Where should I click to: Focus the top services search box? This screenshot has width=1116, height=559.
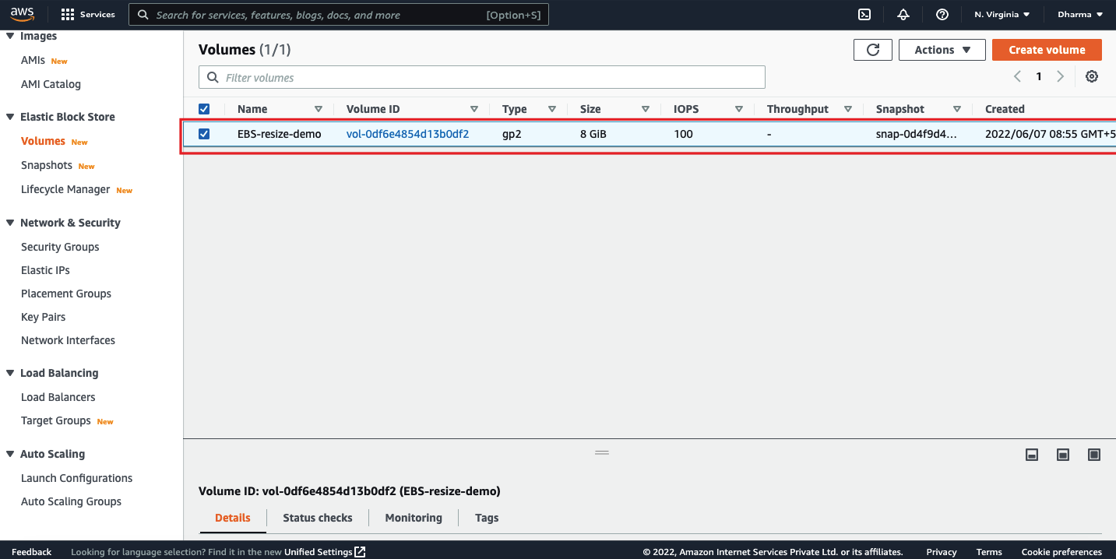[x=339, y=15]
